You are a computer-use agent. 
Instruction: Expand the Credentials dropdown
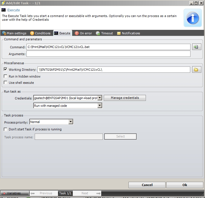(x=100, y=98)
